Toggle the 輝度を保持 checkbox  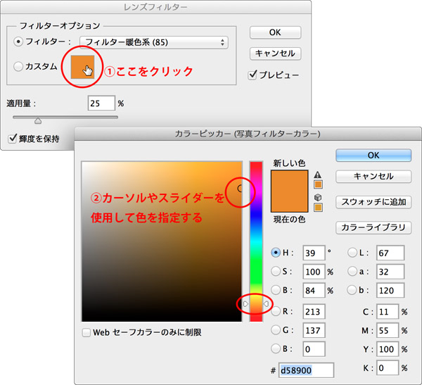pos(12,138)
